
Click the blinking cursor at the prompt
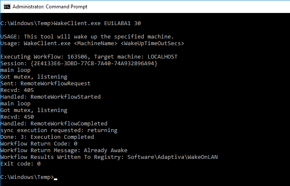(x=56, y=179)
